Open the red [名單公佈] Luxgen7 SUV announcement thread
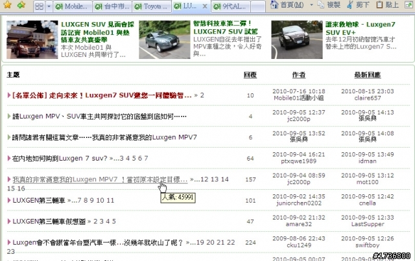Viewport: 415px width, 261px height. tap(102, 95)
